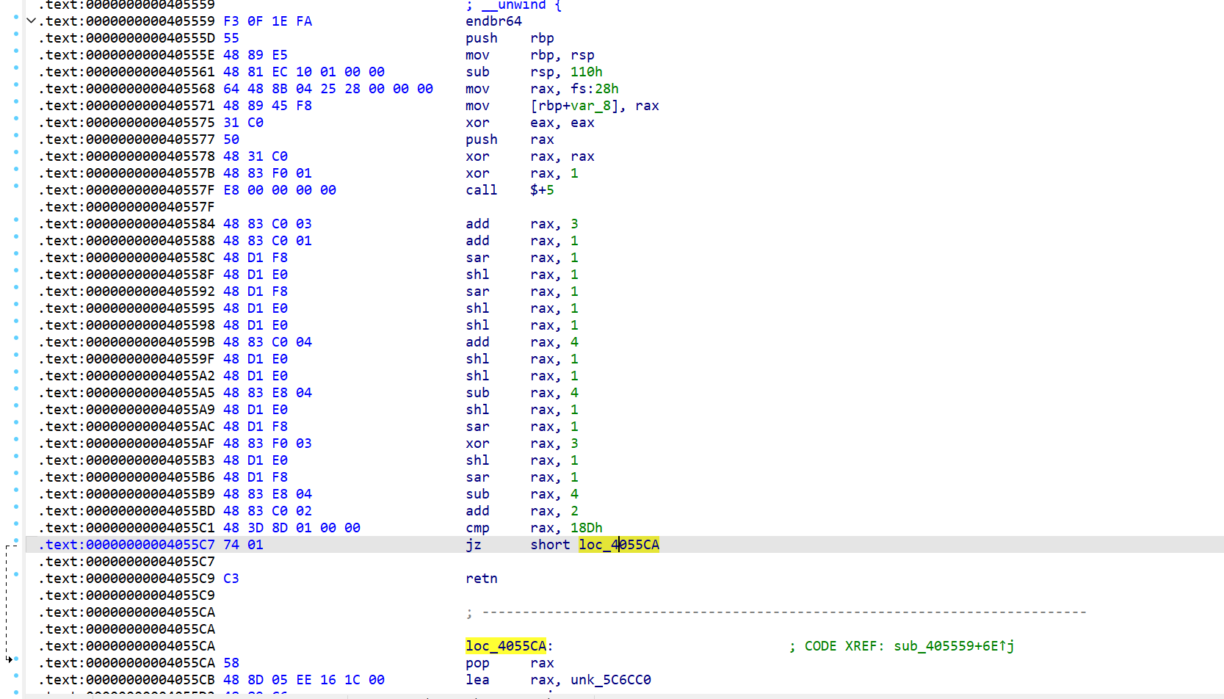
Task: Toggle the breakpoint dot beside address 405561
Action: (15, 68)
